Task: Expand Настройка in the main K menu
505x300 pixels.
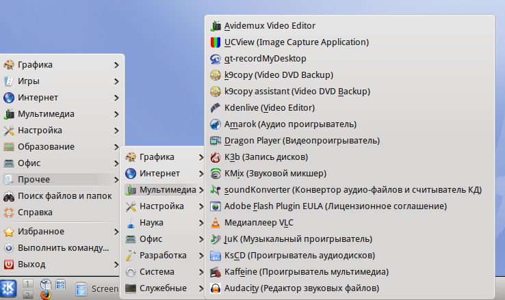Action: (62, 131)
